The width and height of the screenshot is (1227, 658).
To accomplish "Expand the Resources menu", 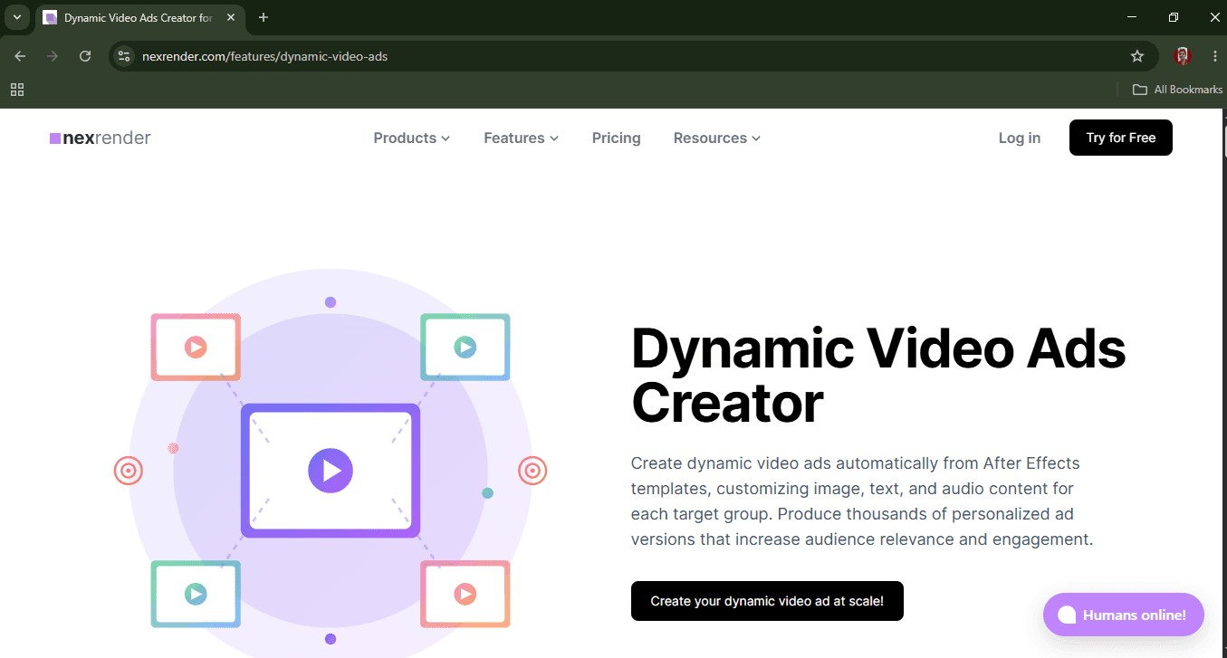I will click(716, 138).
